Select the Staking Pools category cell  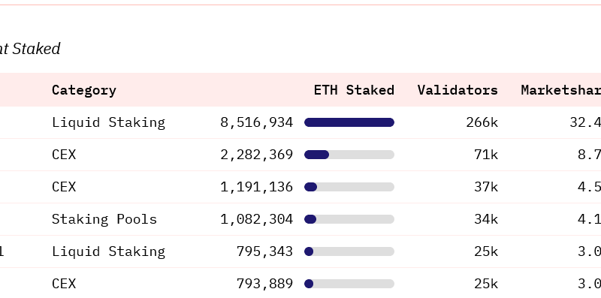[104, 219]
